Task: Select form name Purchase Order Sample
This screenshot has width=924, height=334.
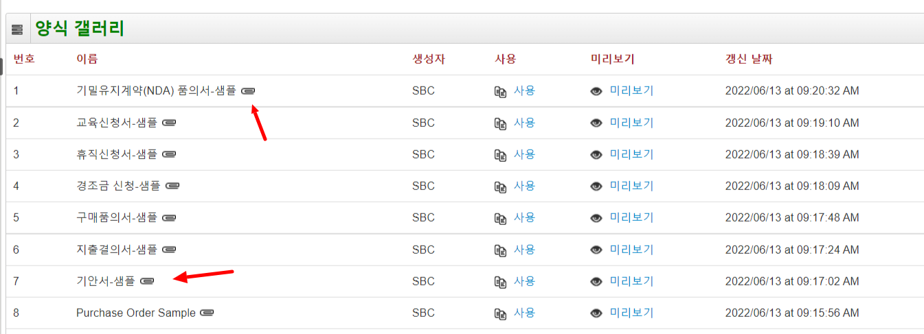Action: click(136, 313)
